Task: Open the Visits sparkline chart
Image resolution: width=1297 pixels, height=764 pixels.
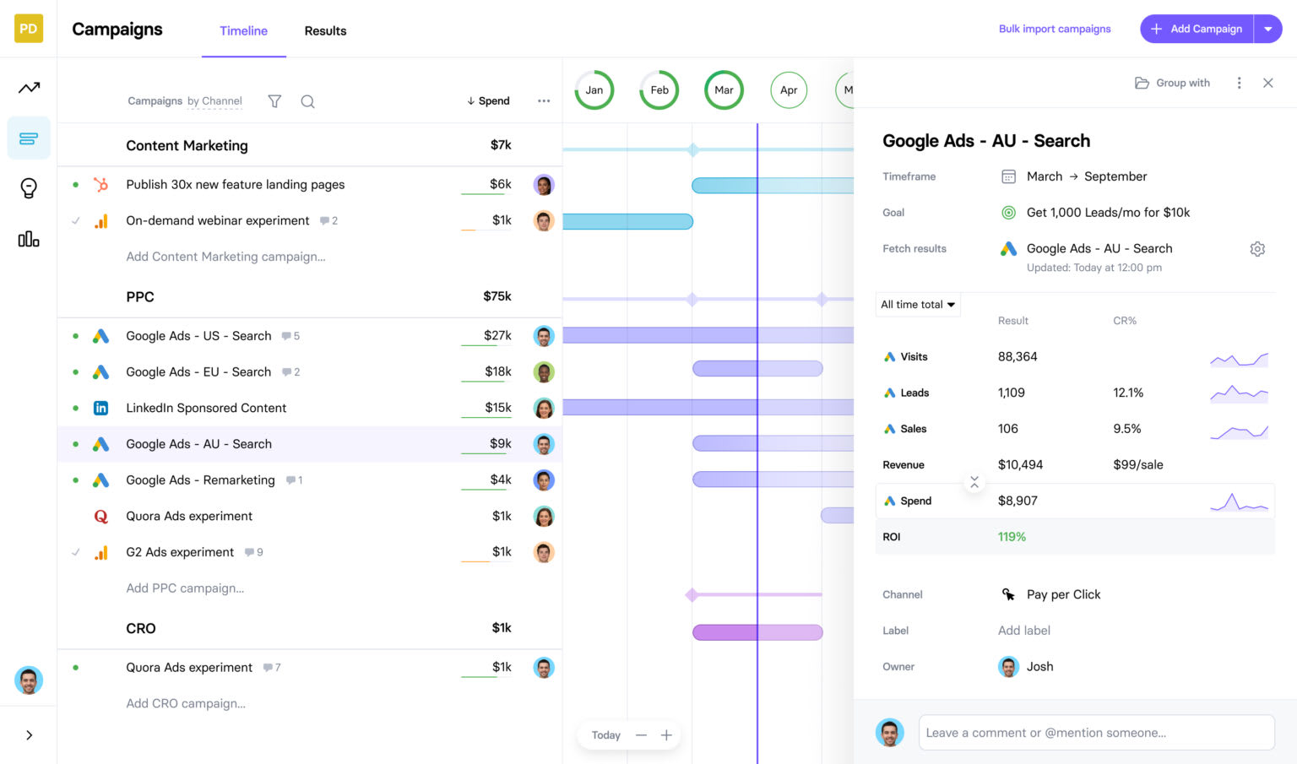Action: [x=1239, y=359]
